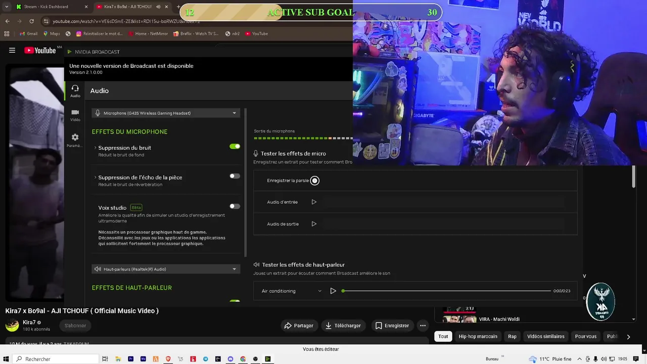Viewport: 647px width, 364px height.
Task: Mute the Kira7 tab audio icon
Action: pyautogui.click(x=158, y=7)
